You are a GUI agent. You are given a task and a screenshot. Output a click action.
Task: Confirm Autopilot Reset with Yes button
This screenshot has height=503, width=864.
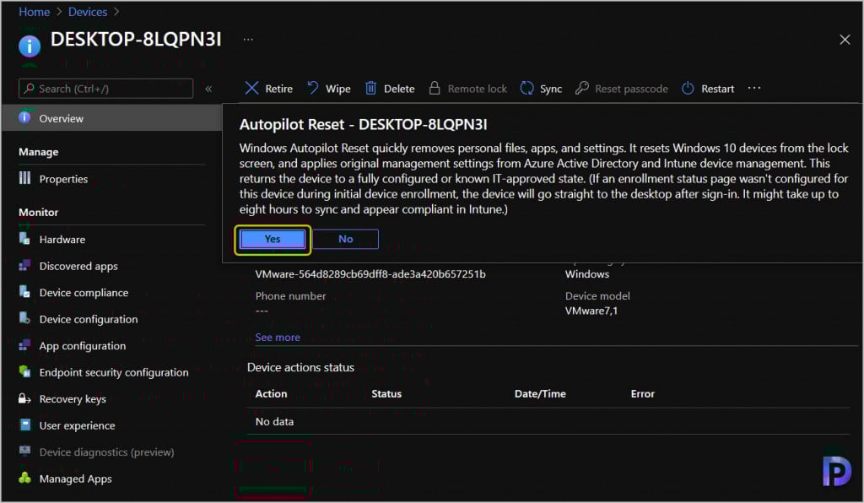tap(273, 239)
